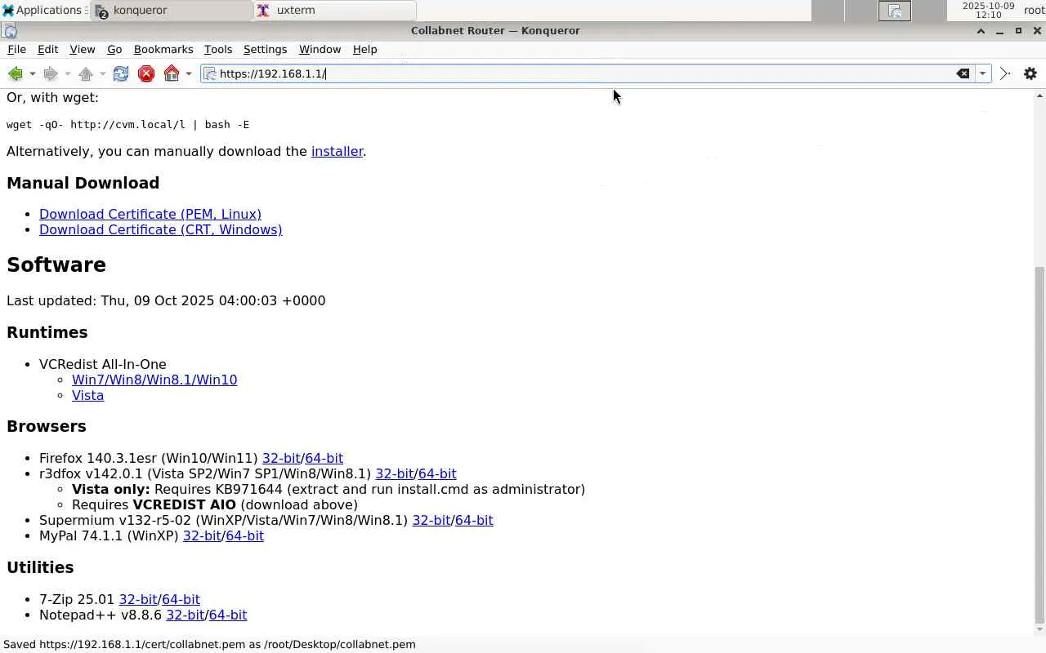Viewport: 1046px width, 653px height.
Task: Download 7-Zip 25.01 64-bit
Action: pos(181,599)
